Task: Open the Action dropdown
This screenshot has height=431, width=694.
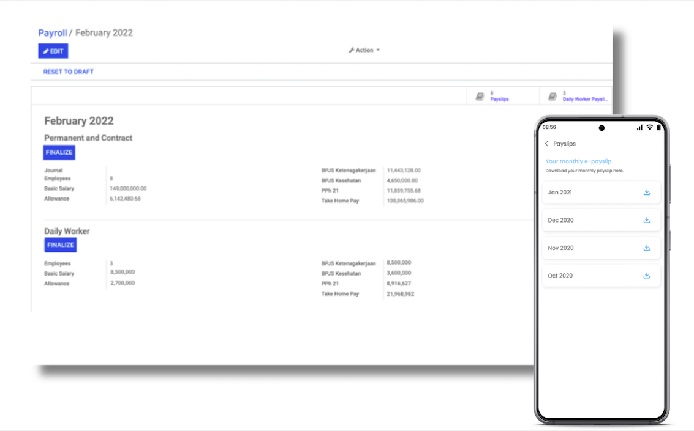Action: click(364, 50)
